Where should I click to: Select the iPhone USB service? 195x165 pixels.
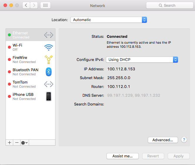(30, 96)
